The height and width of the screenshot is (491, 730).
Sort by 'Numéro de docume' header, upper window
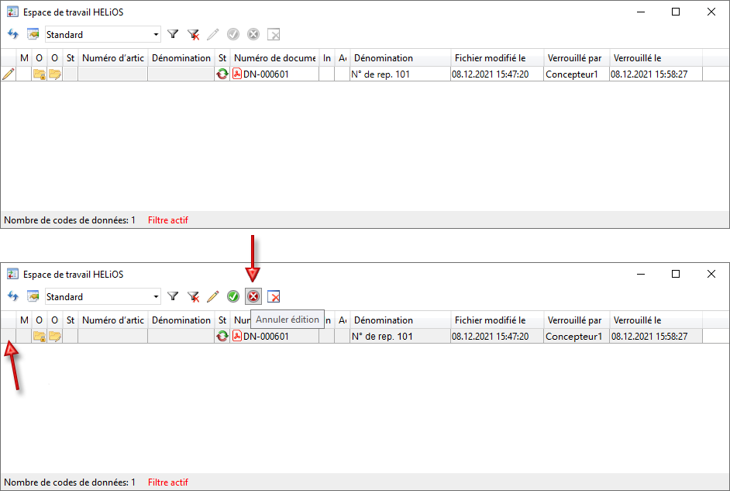274,58
